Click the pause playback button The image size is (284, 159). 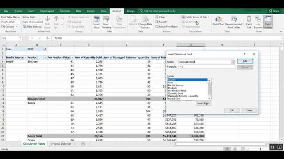click(x=272, y=147)
